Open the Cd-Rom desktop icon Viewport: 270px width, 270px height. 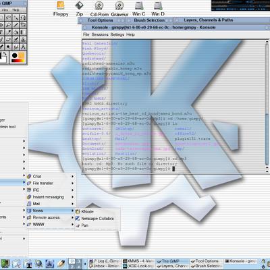99,9
